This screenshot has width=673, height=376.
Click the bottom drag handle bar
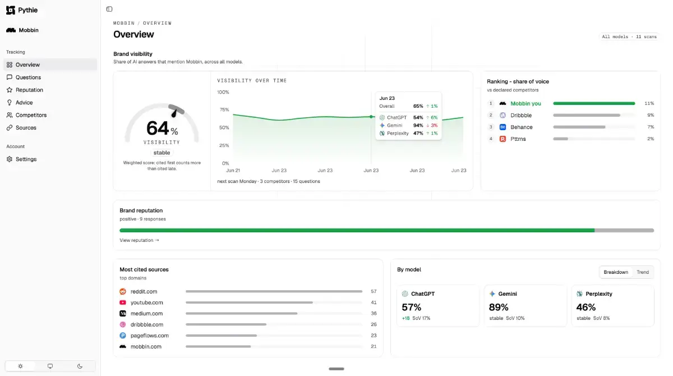coord(336,369)
